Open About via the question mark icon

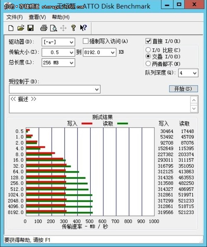click(x=73, y=28)
